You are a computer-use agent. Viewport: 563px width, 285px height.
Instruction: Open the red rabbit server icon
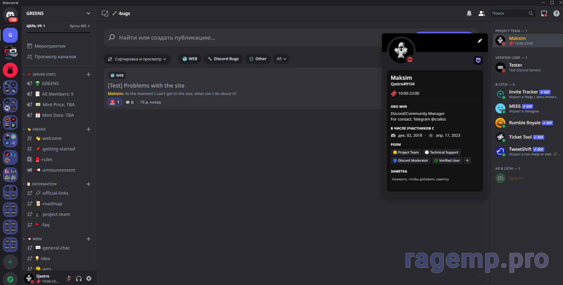coord(10,70)
